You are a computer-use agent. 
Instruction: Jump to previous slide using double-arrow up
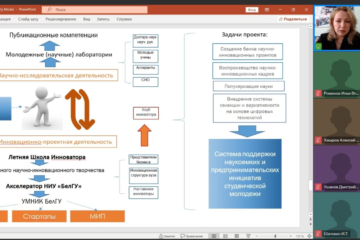[310, 219]
